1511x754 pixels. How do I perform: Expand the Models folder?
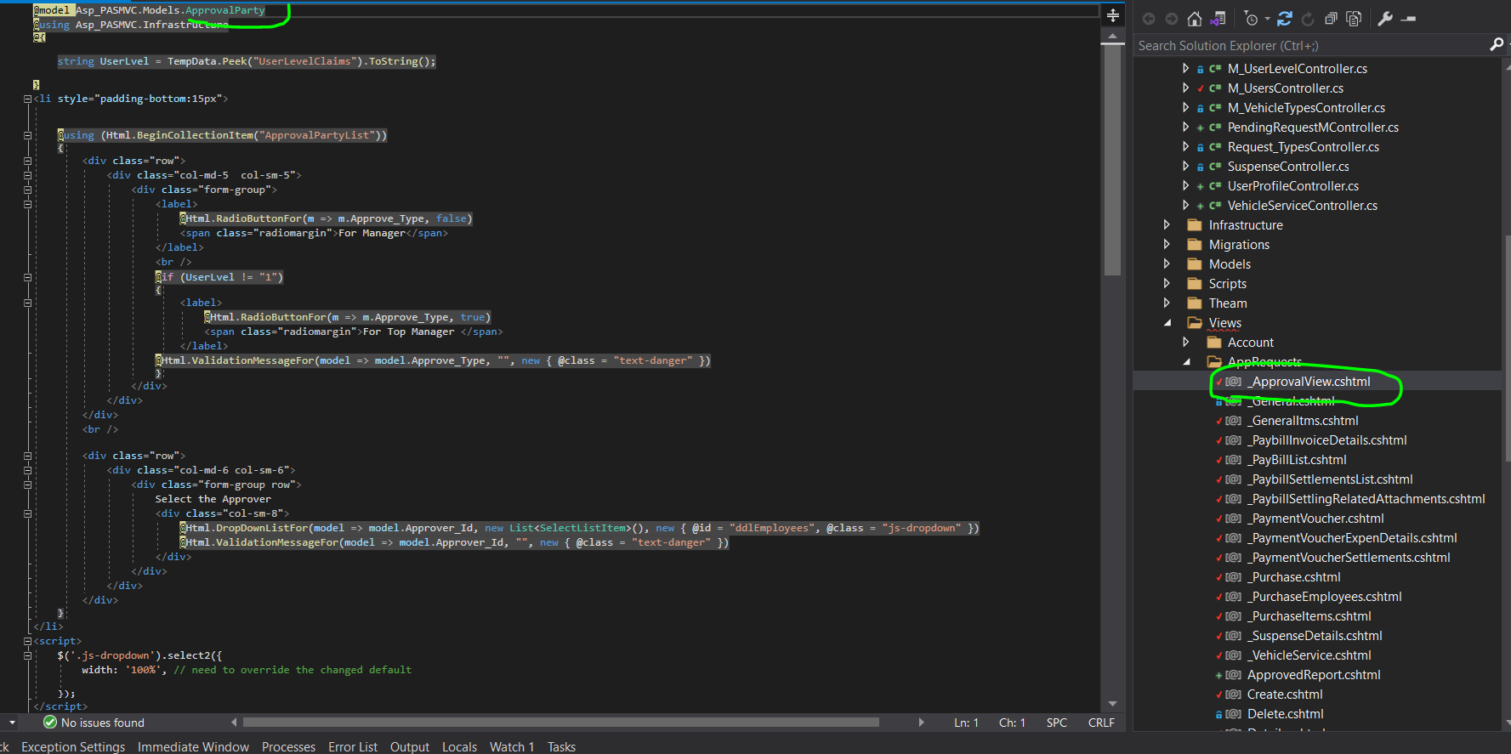[1167, 264]
